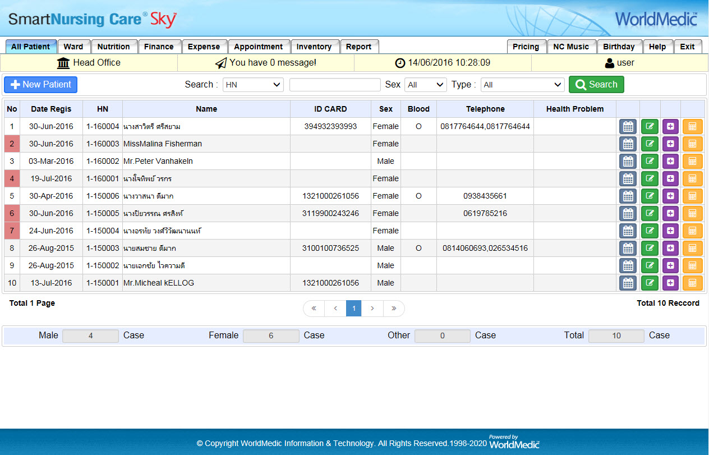
Task: Open the Search field type dropdown (HN)
Action: click(x=253, y=85)
